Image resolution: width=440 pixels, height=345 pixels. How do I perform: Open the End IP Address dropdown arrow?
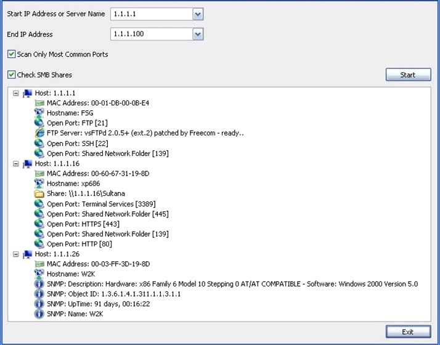197,34
